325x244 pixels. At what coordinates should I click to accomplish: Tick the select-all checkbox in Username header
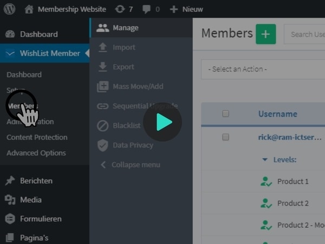point(225,113)
